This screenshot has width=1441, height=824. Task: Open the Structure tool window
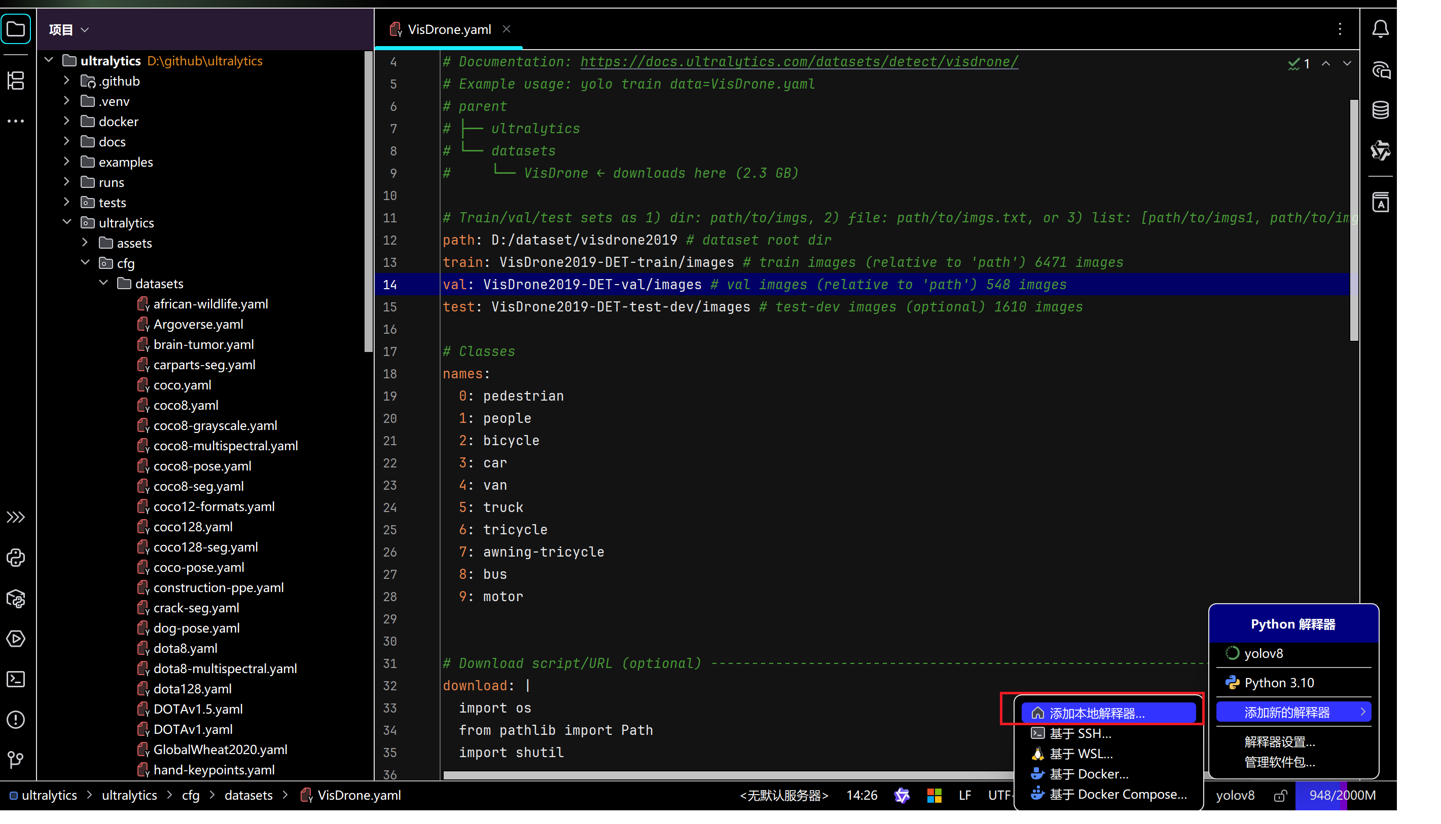tap(16, 81)
